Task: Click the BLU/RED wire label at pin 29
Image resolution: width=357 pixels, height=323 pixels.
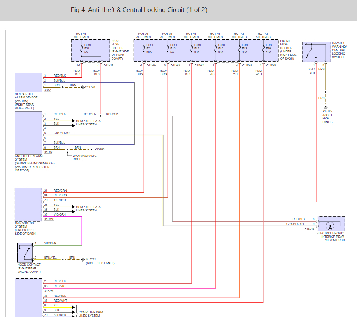Action: pyautogui.click(x=60, y=314)
